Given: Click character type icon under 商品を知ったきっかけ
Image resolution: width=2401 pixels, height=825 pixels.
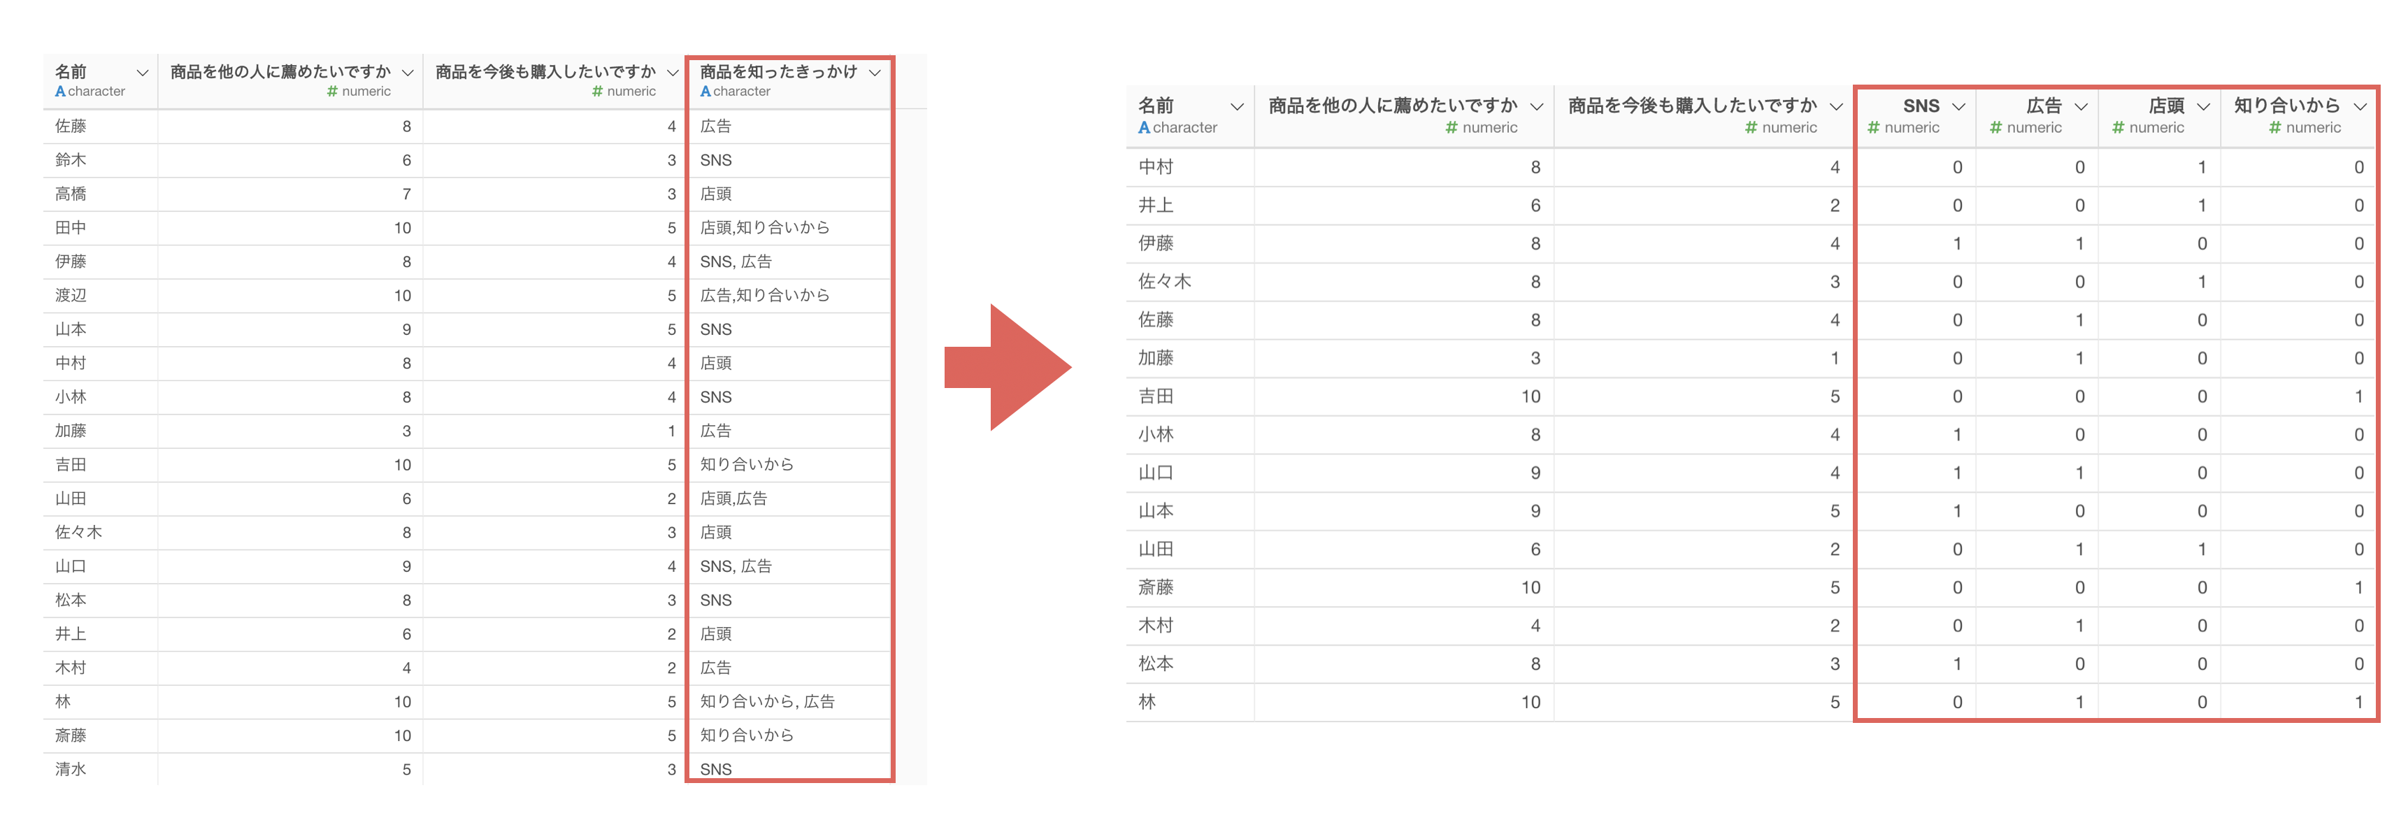Looking at the screenshot, I should 705,92.
